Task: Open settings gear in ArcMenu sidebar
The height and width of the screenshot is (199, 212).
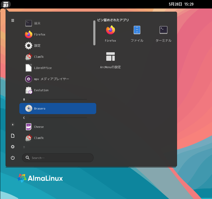Action: 13,147
